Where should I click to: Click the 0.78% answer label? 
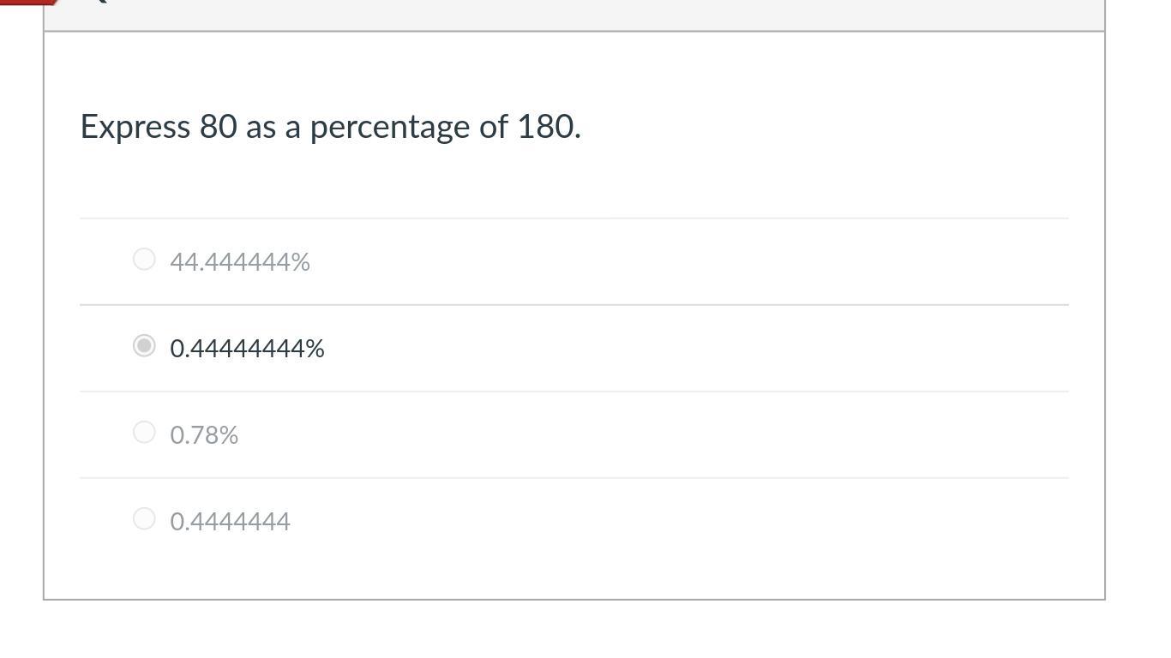point(204,435)
